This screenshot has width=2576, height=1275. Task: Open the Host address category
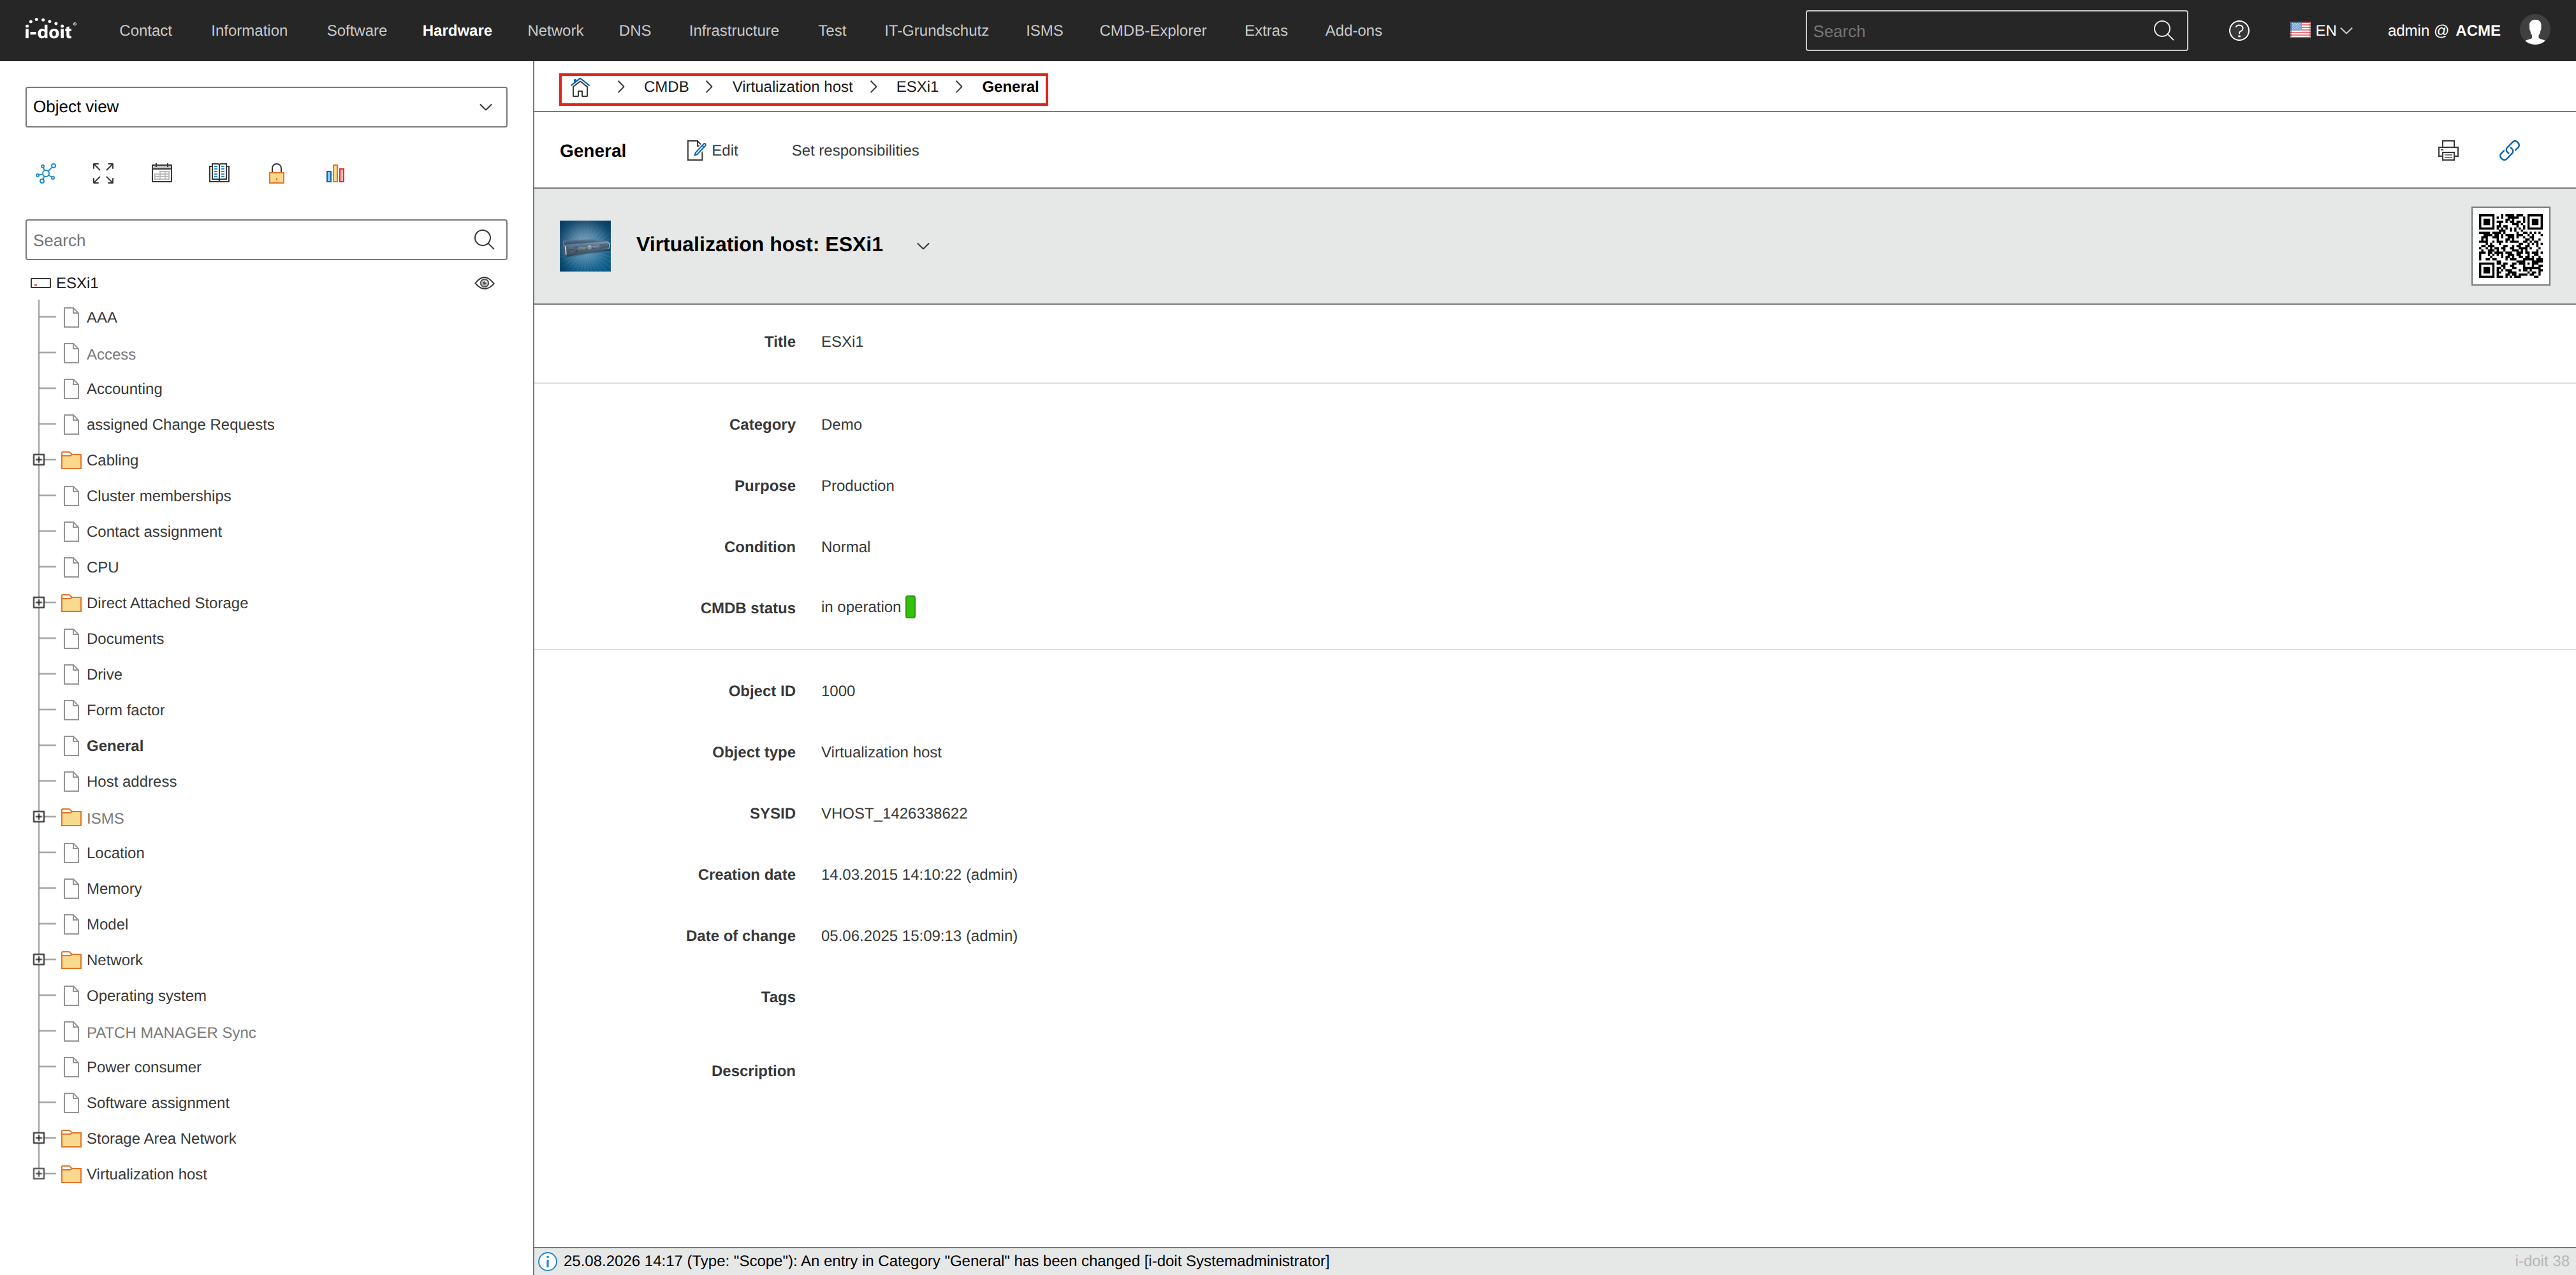click(x=131, y=782)
